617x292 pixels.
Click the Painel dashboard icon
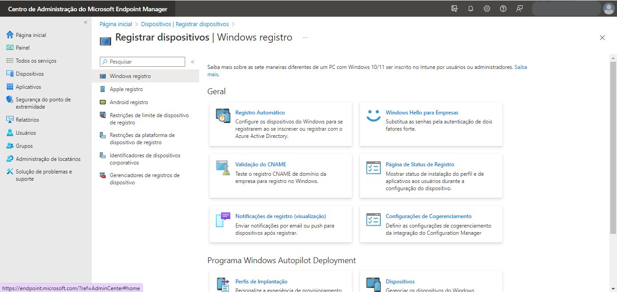[x=10, y=47]
